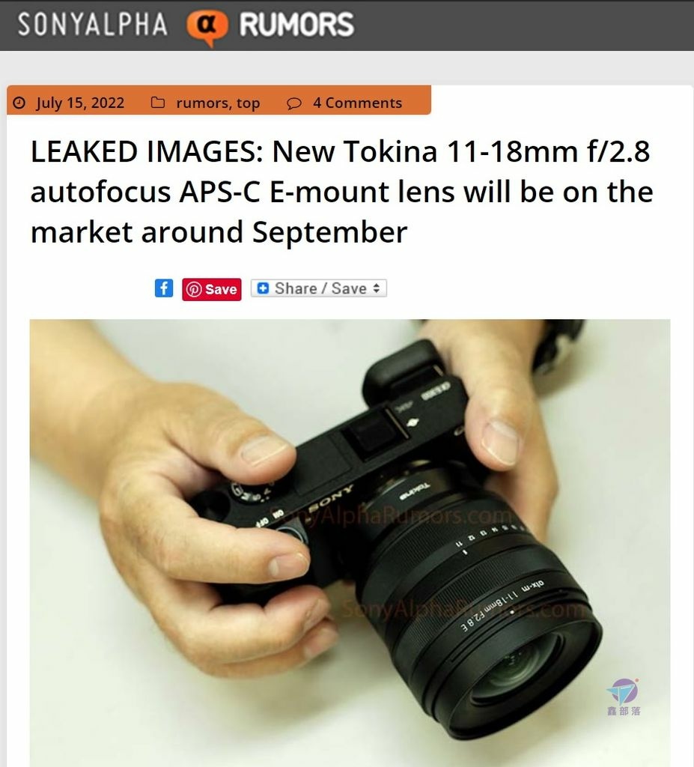This screenshot has height=767, width=694.
Task: Click the folder category icon
Action: click(157, 102)
